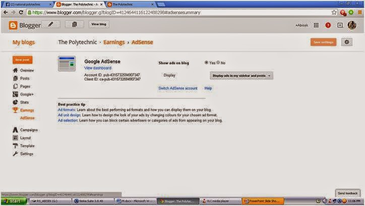Click the Campaigns sidebar icon

15,130
